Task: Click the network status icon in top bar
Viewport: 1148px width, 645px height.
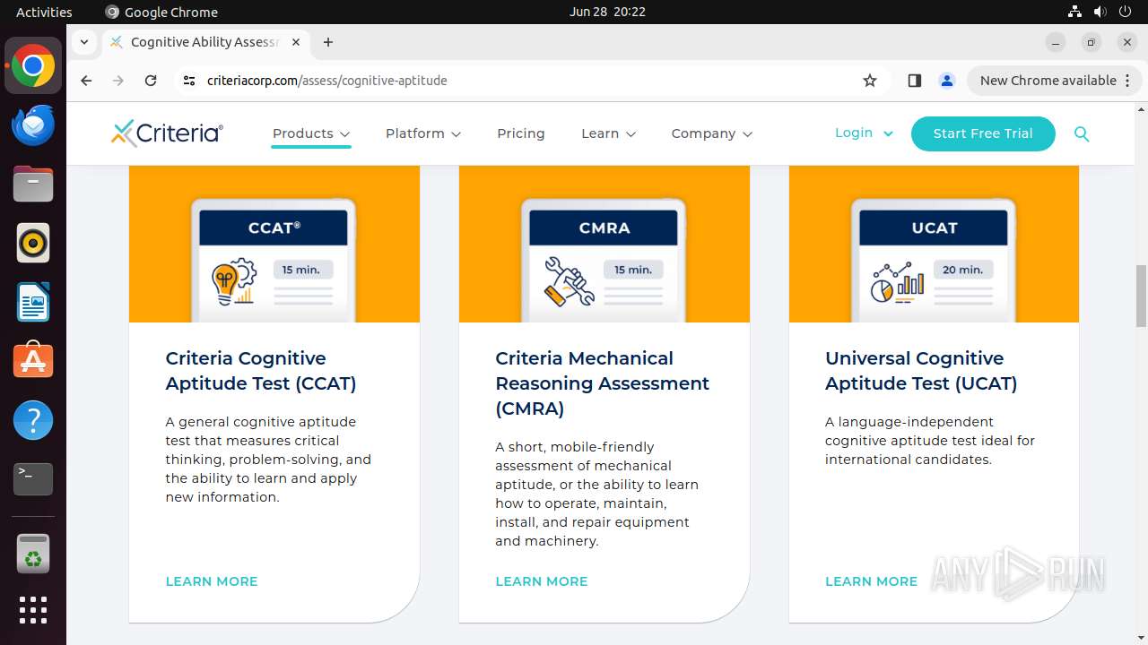Action: 1074,12
